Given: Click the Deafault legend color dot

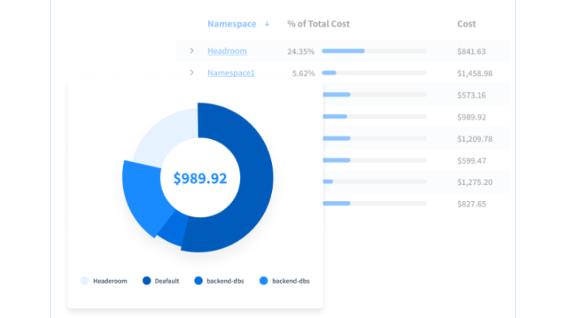Looking at the screenshot, I should (147, 281).
